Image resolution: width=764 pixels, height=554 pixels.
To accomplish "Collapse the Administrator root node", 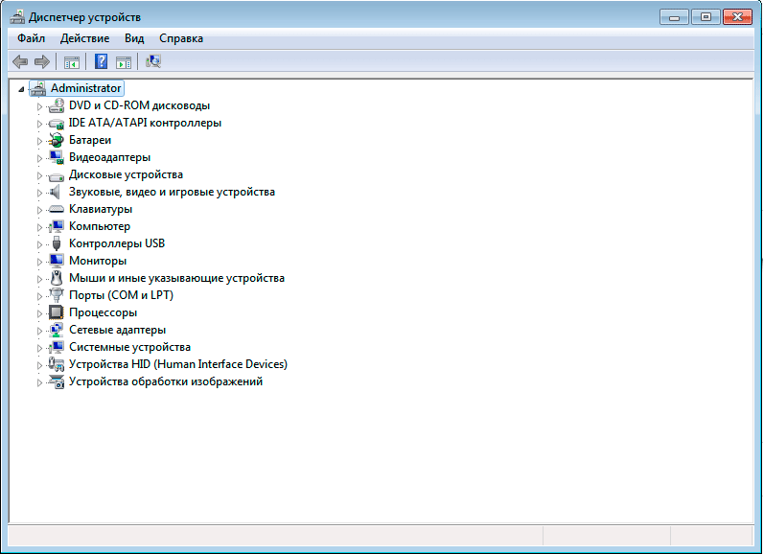I will tap(21, 89).
